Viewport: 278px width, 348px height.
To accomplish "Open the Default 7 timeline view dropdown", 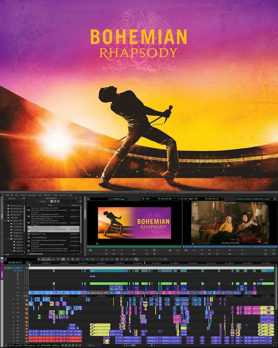I will coord(92,345).
